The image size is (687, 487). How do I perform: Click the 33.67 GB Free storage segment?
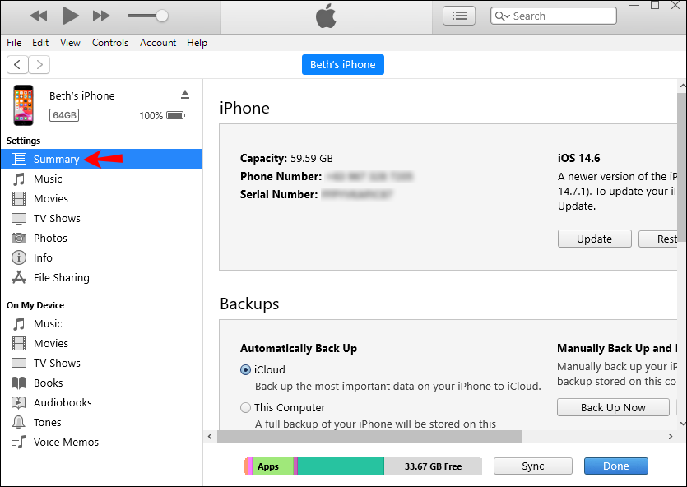click(433, 466)
